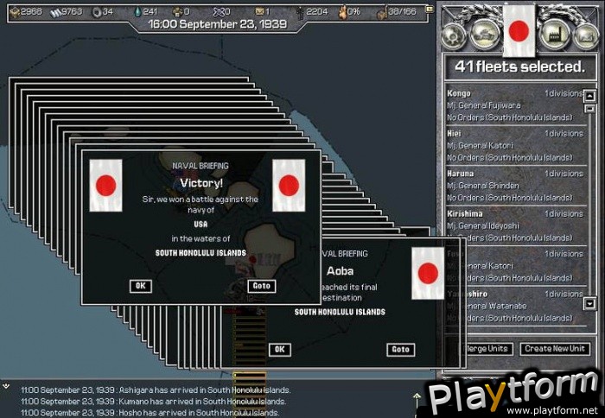
Task: Click 'SOUTH HONOLULU ISLANDS' in Victory dialog
Action: pos(201,253)
